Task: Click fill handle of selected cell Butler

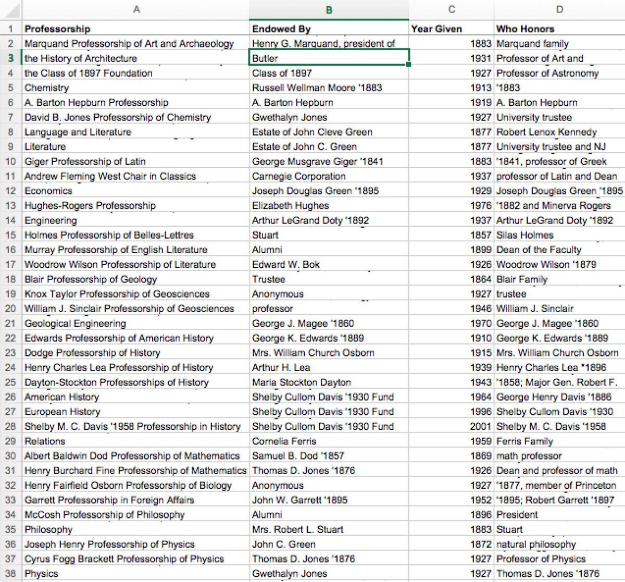Action: point(409,65)
